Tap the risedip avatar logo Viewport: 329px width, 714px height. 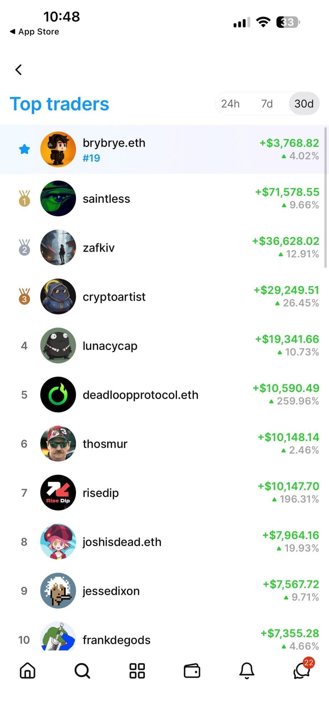click(58, 493)
